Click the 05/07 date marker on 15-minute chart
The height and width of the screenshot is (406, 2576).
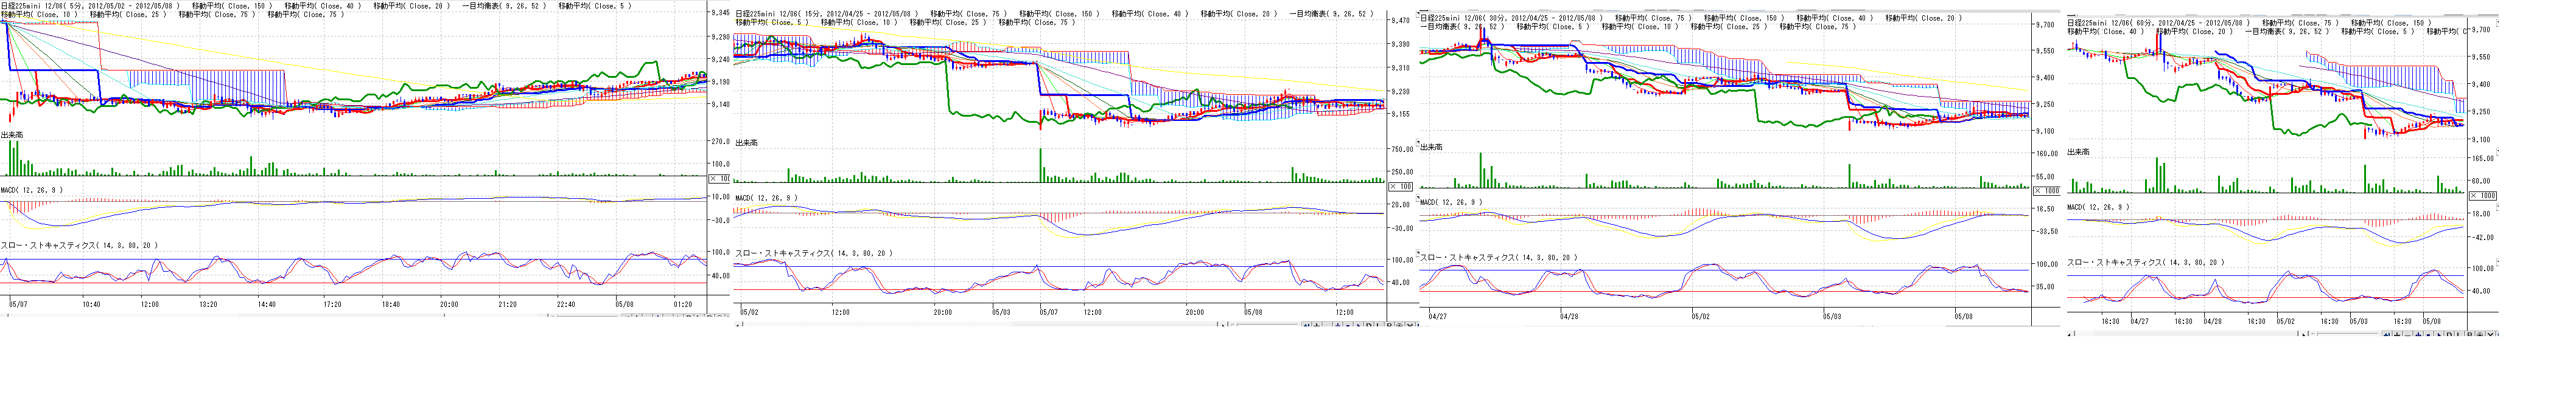pyautogui.click(x=1047, y=312)
